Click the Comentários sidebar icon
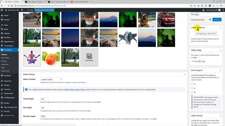 coord(2,46)
